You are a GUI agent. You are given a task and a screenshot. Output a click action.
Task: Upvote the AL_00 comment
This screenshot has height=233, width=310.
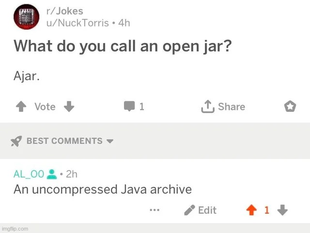(x=251, y=210)
